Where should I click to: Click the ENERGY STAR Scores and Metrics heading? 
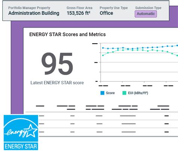pos(68,35)
